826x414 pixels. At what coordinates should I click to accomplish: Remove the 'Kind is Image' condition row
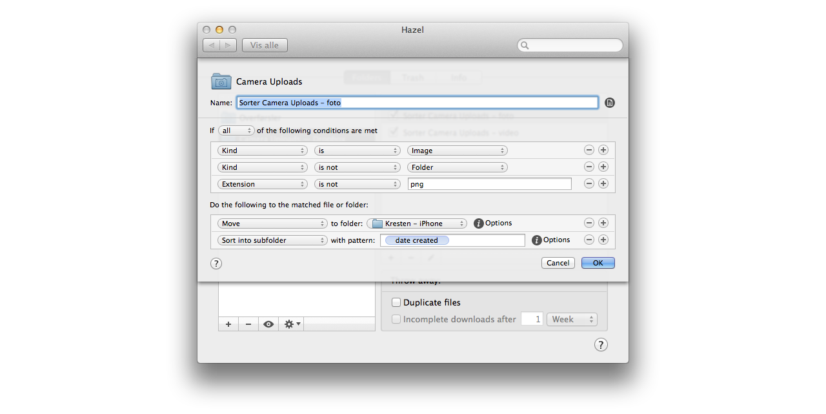589,150
